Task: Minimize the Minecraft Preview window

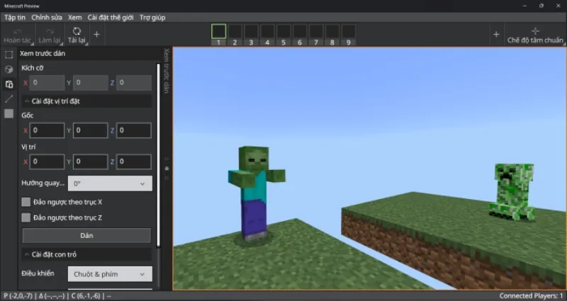Action: (x=524, y=6)
